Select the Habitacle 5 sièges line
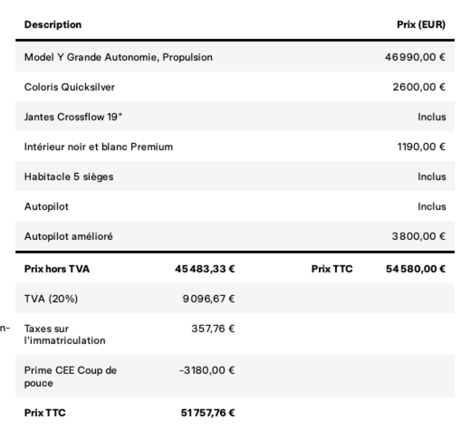Screen dimensions: 461x429 point(69,176)
